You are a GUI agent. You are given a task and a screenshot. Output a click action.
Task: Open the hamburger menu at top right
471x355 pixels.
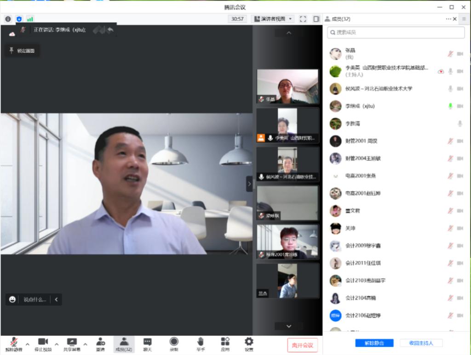[464, 19]
